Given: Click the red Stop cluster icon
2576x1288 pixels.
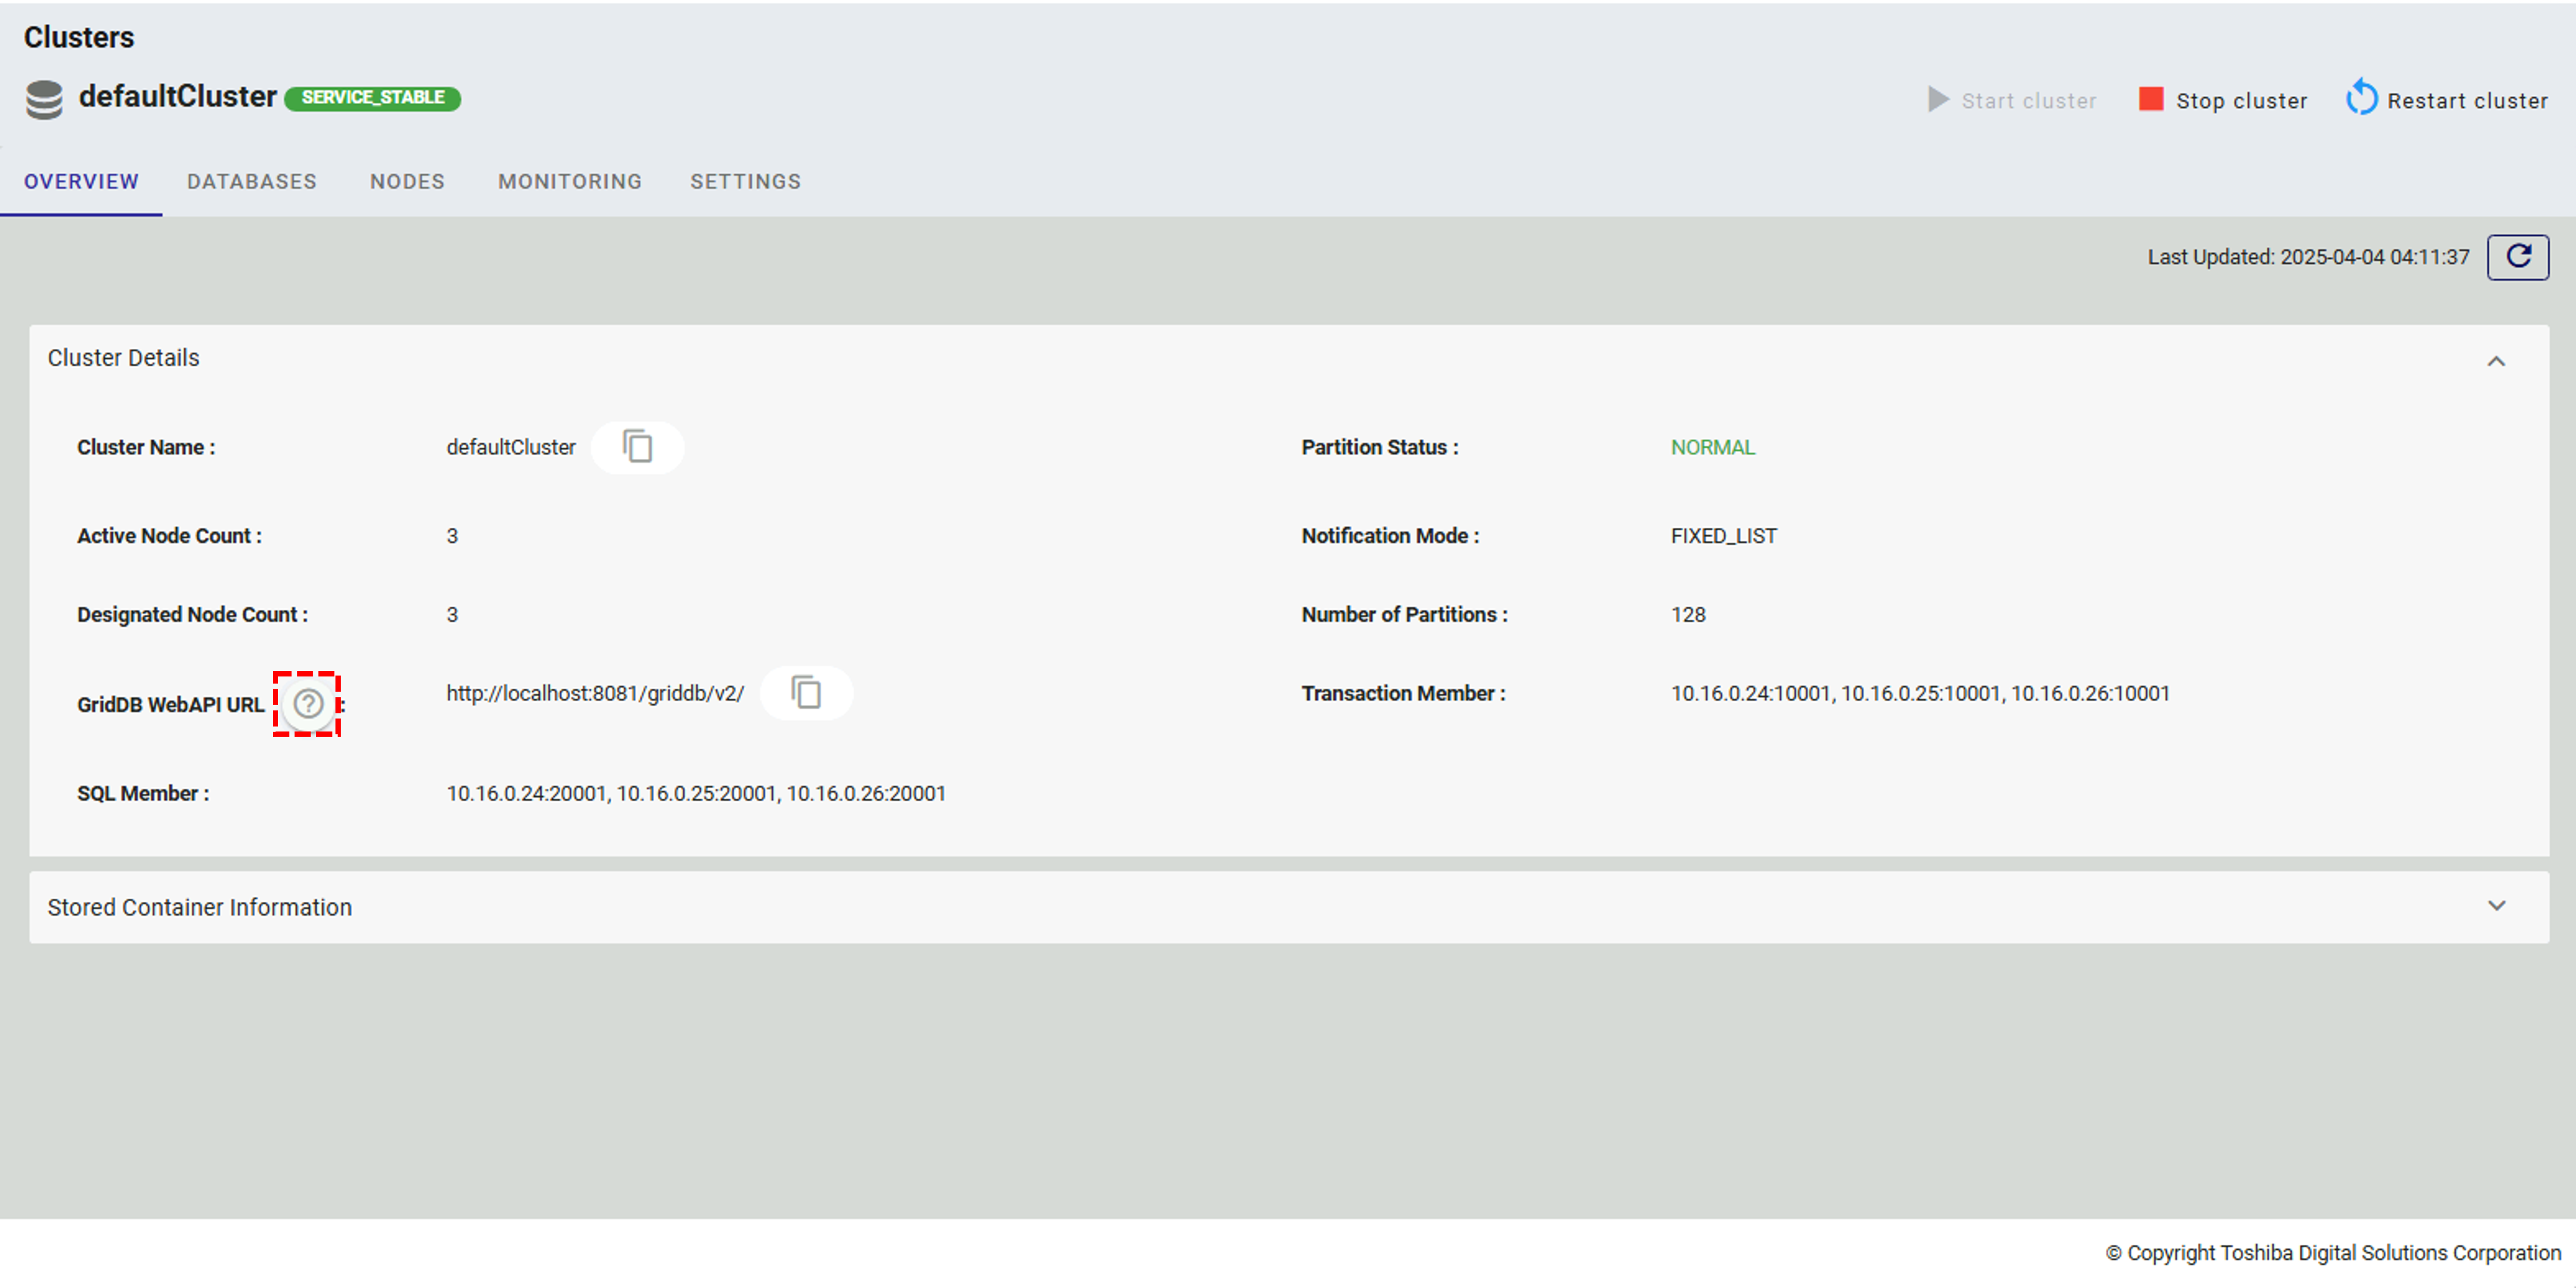Looking at the screenshot, I should [2150, 100].
